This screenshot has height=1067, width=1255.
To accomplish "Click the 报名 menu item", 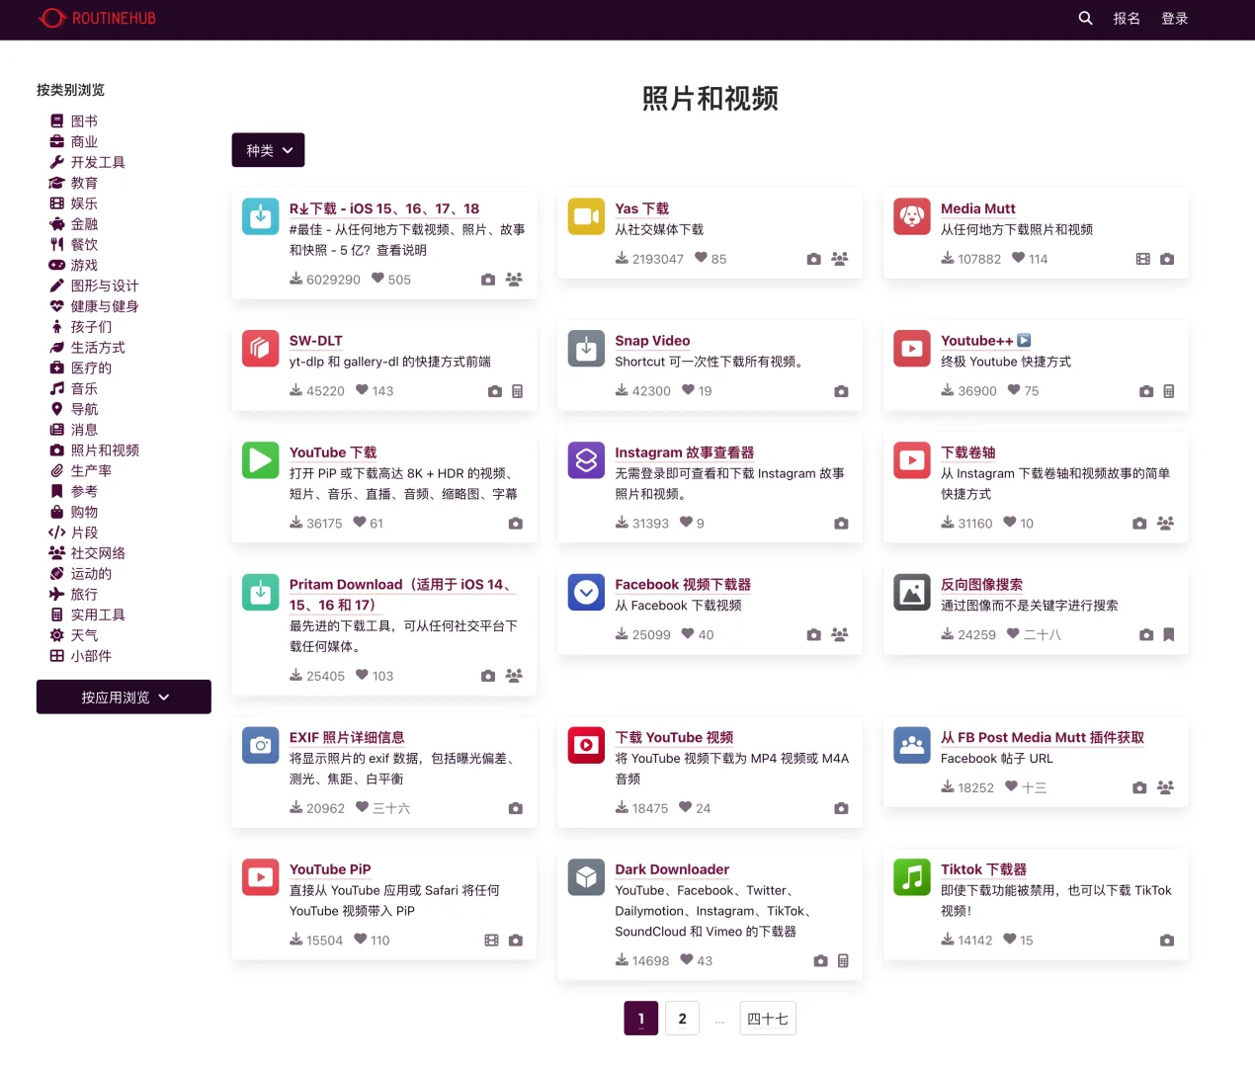I will pos(1126,18).
